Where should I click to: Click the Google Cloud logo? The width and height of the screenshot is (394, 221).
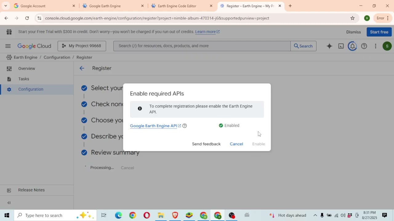point(34,46)
